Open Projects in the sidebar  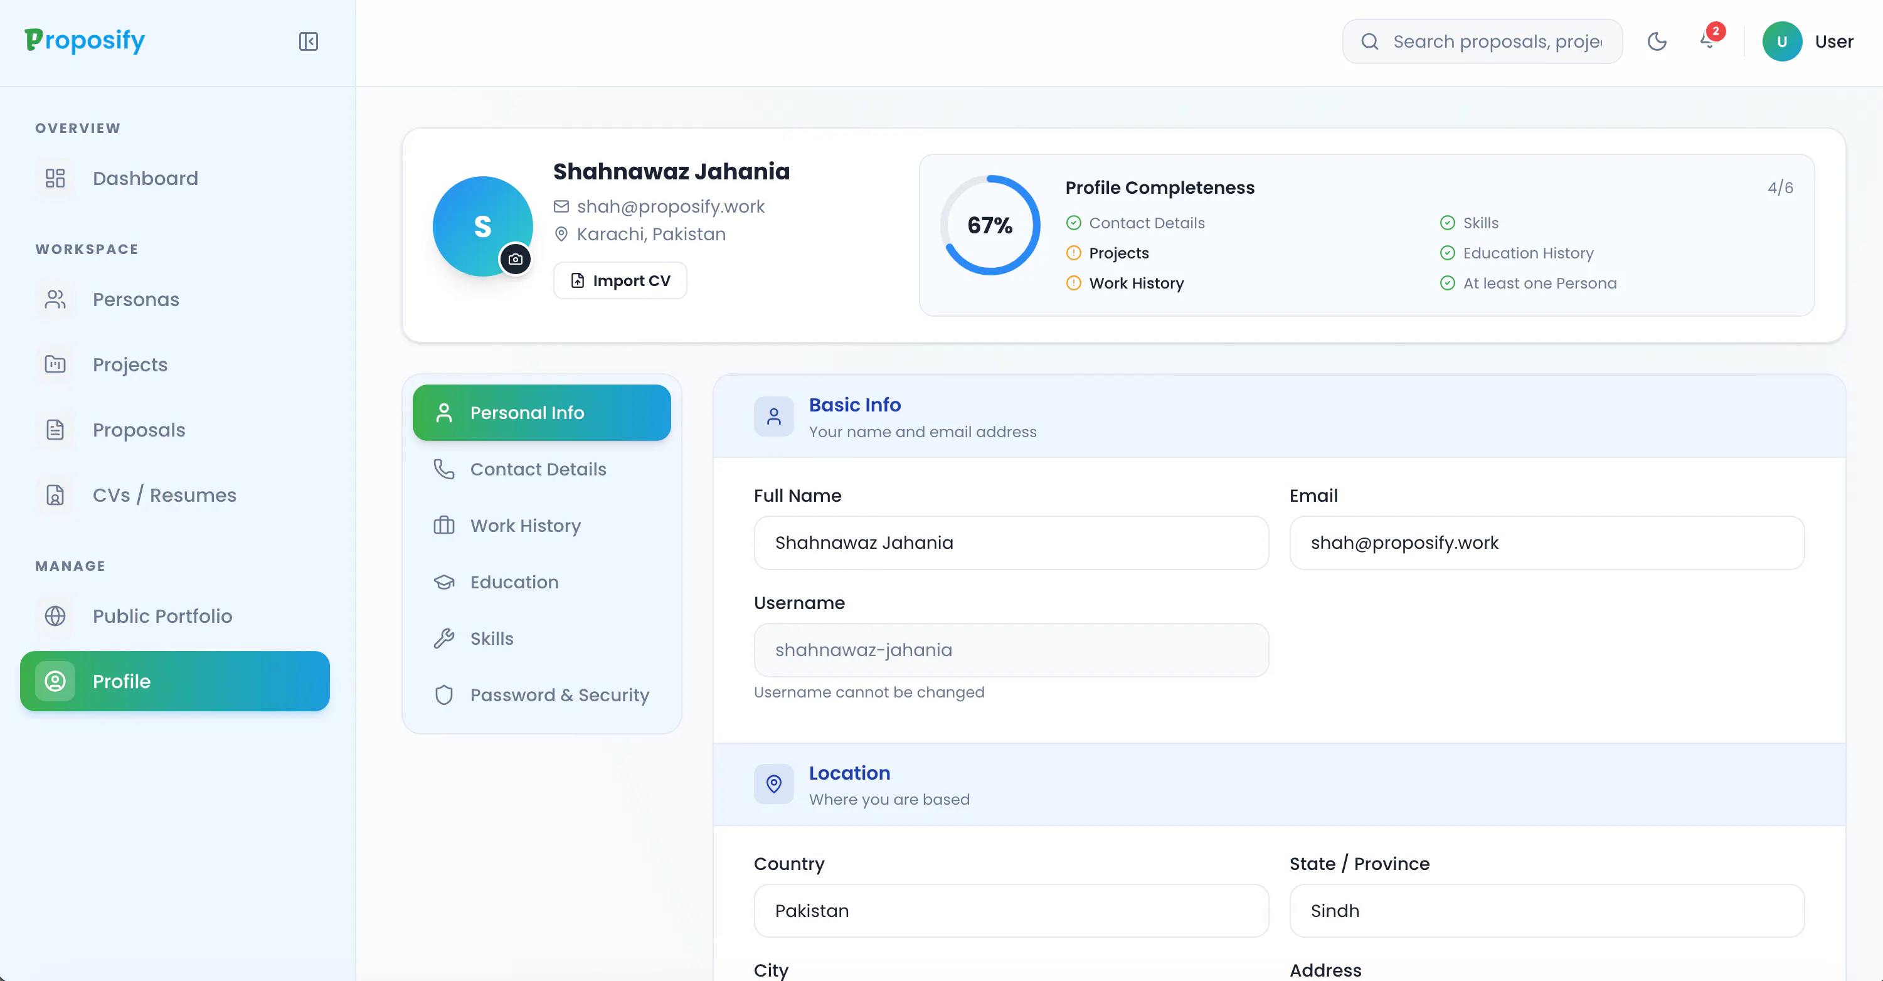click(x=175, y=364)
